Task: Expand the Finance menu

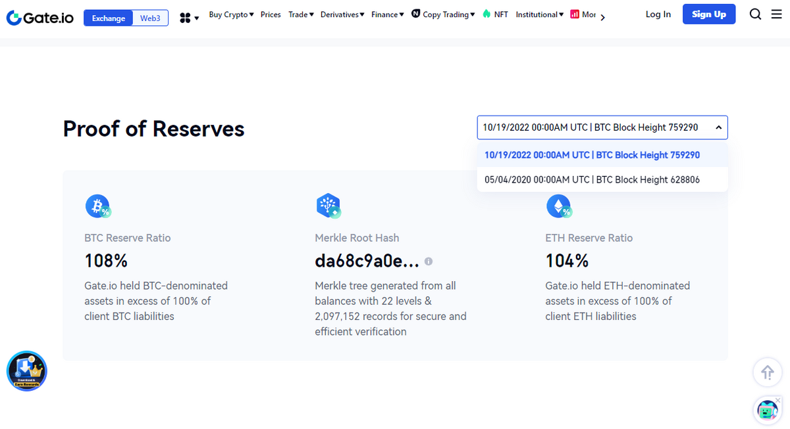Action: point(388,14)
